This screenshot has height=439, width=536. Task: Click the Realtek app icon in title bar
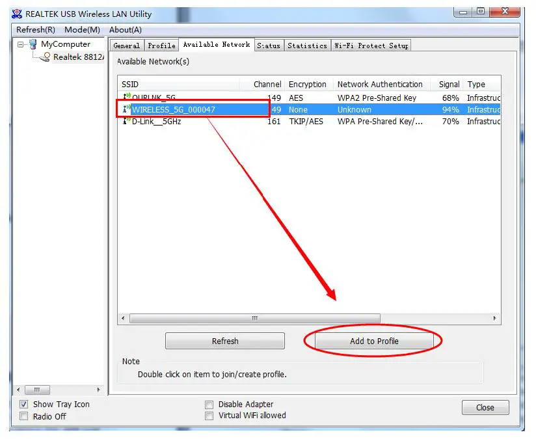point(17,14)
